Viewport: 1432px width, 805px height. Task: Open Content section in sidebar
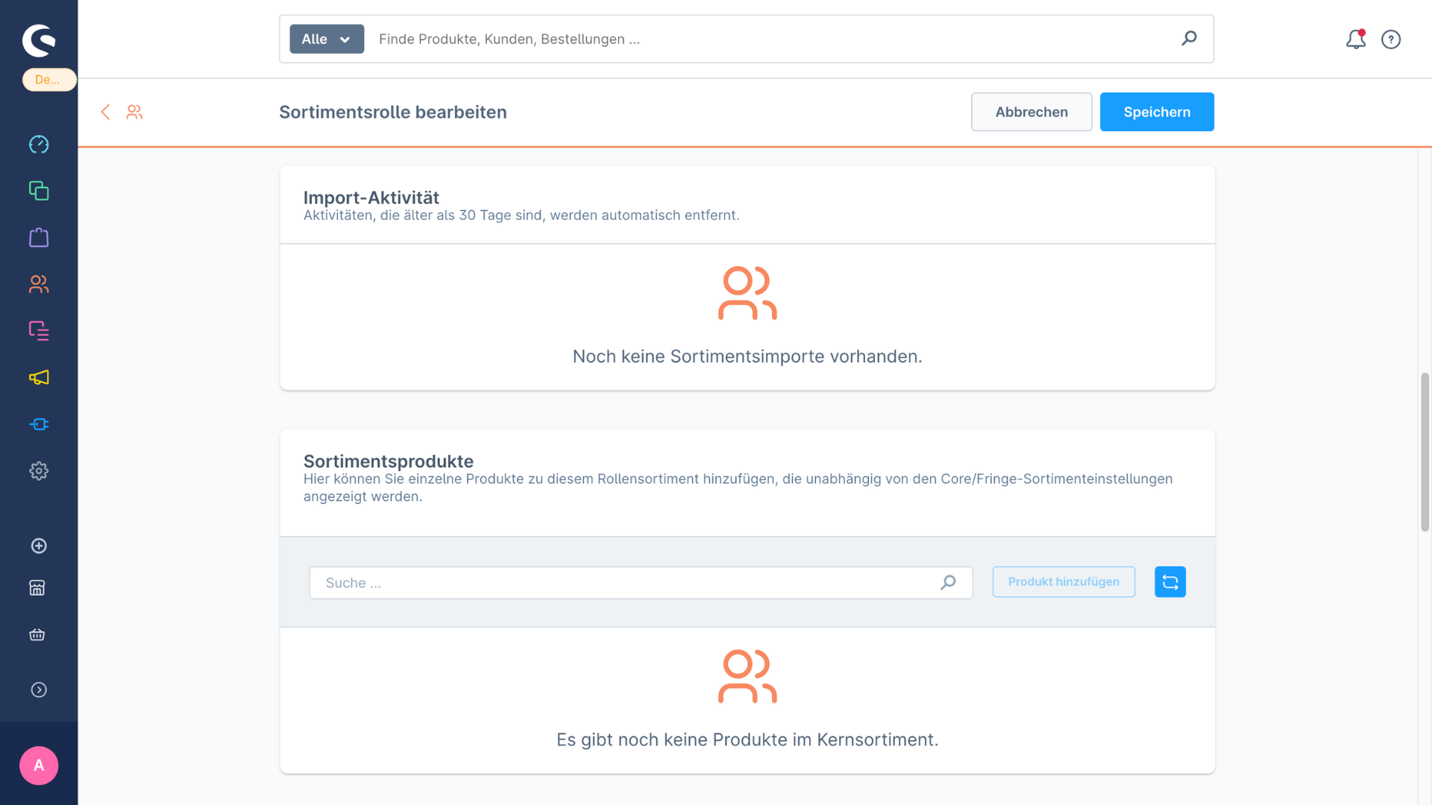[39, 330]
